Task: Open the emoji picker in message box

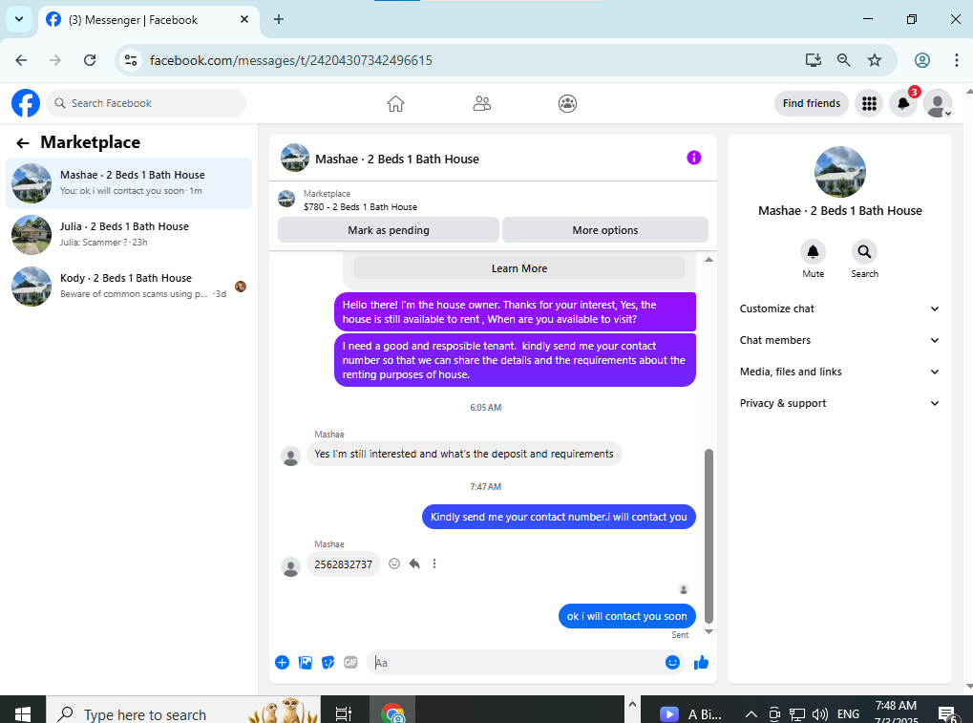Action: coord(672,663)
